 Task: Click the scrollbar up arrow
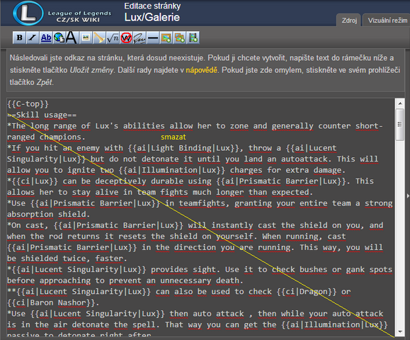pyautogui.click(x=400, y=103)
